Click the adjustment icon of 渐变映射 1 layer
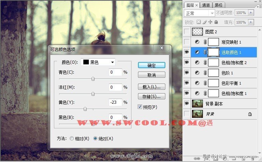This screenshot has height=162, width=262. coord(197,42)
